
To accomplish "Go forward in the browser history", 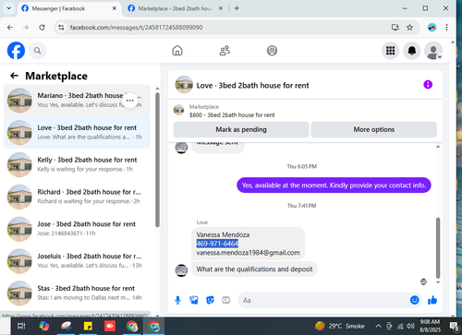I will 26,28.
